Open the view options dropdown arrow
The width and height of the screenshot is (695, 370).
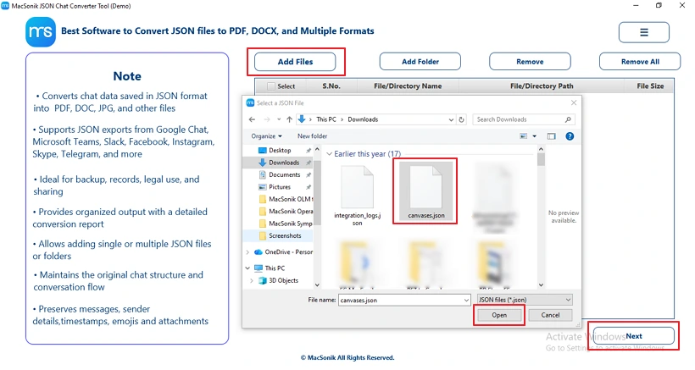(x=534, y=136)
